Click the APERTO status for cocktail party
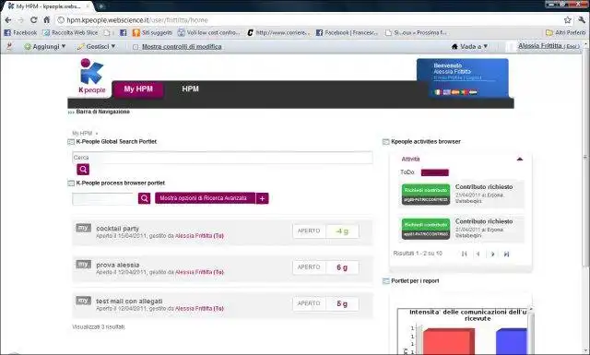This screenshot has width=590, height=355. (309, 231)
